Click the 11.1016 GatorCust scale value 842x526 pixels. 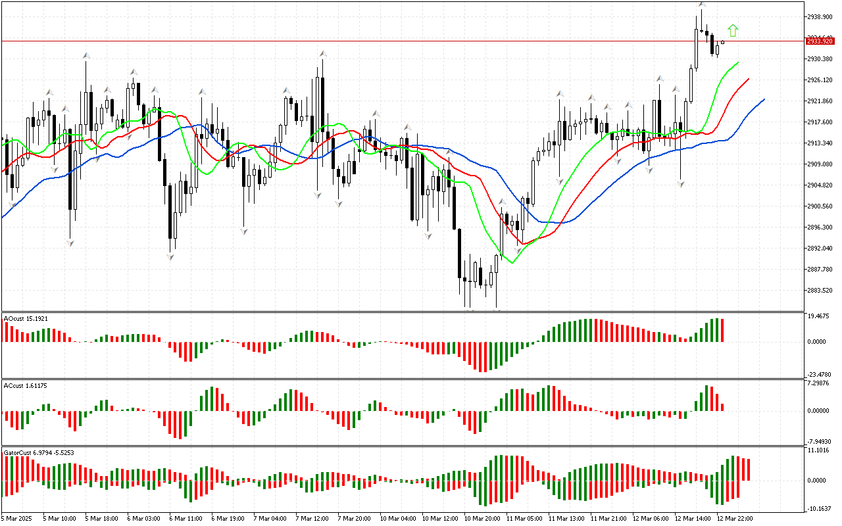(x=820, y=450)
